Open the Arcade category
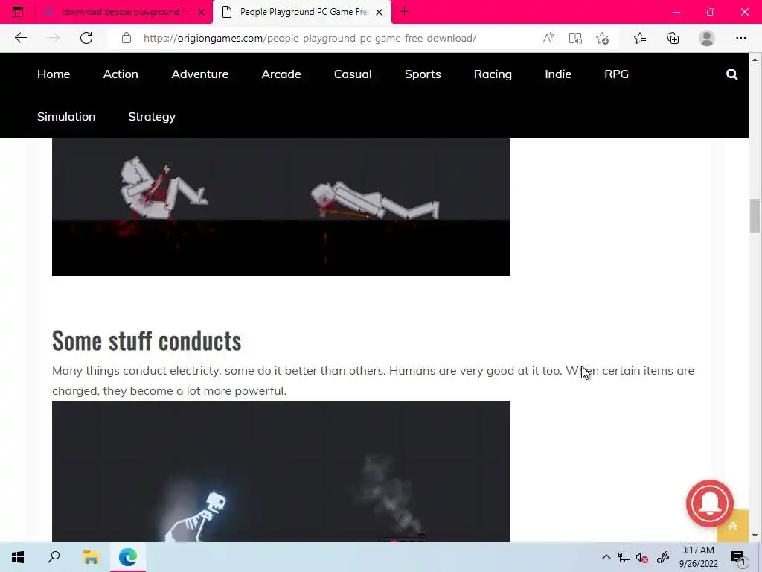 281,74
